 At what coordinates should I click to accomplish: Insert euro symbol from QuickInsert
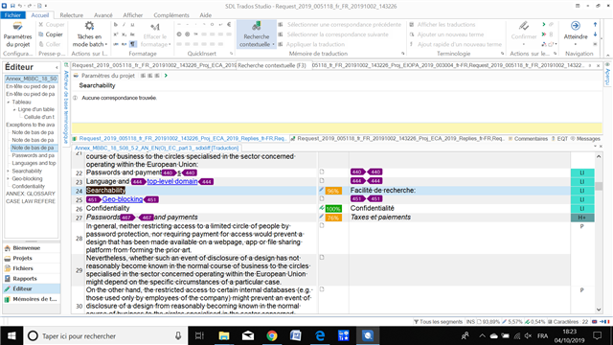229,24
